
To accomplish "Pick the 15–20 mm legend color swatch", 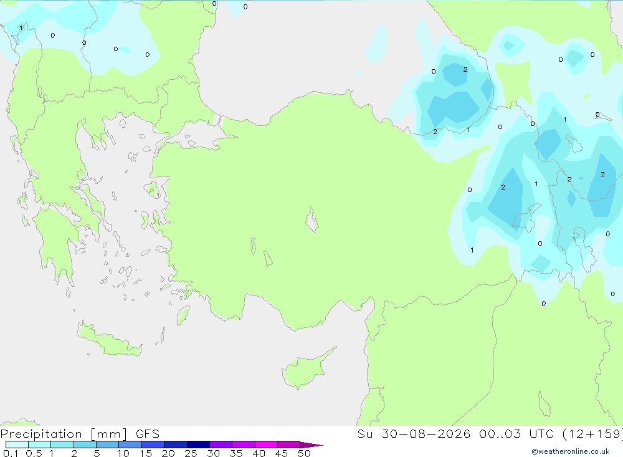I will click(x=153, y=445).
